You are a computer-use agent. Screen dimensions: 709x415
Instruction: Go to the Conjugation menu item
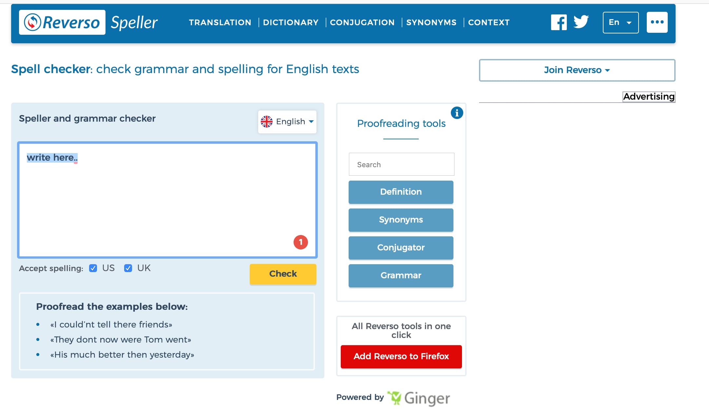coord(362,22)
